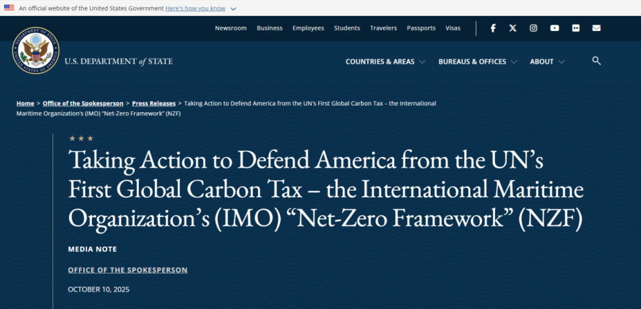Open the State Department Facebook page icon

pos(493,28)
